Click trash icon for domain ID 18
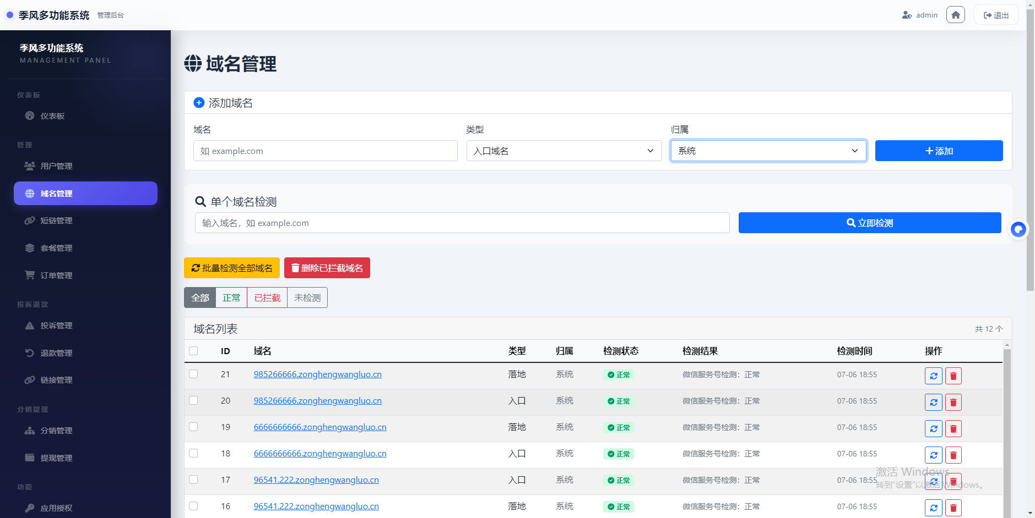 coord(953,455)
